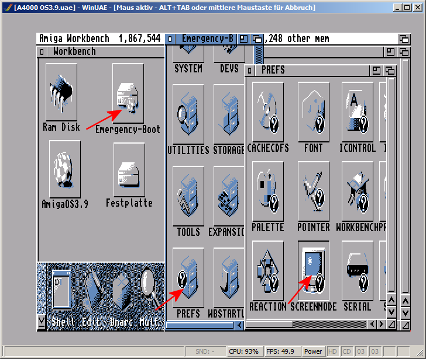
Task: Click the Emergency-Boot window zoom gadget
Action: pos(243,39)
